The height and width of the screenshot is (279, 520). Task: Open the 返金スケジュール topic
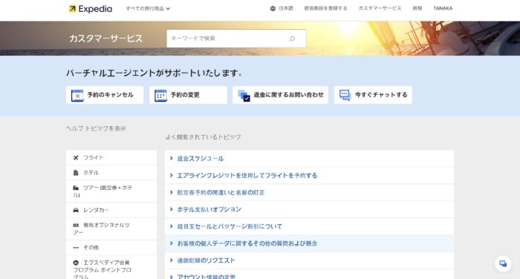(310, 158)
